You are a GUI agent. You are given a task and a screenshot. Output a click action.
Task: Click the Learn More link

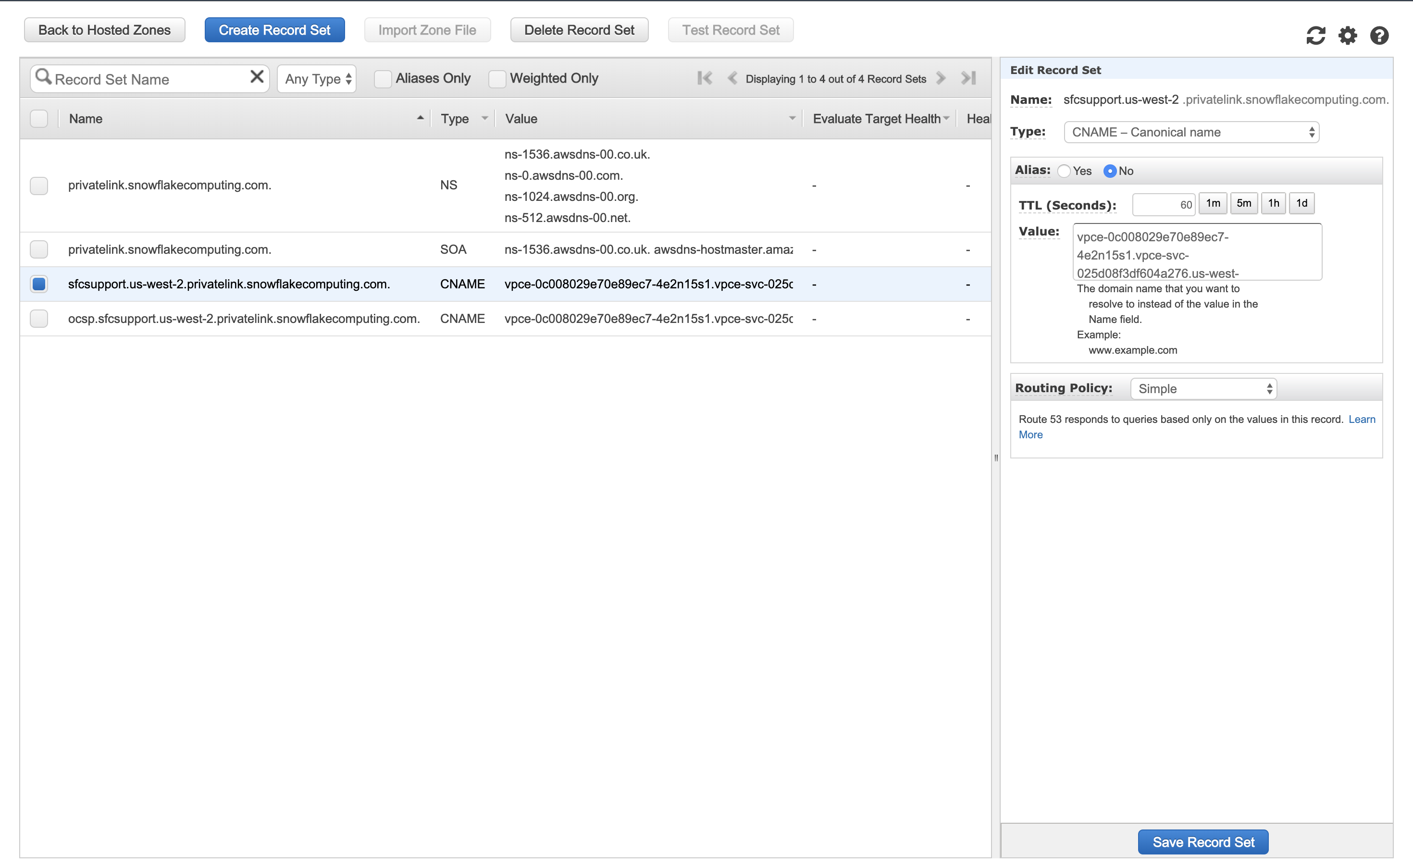pos(1363,419)
